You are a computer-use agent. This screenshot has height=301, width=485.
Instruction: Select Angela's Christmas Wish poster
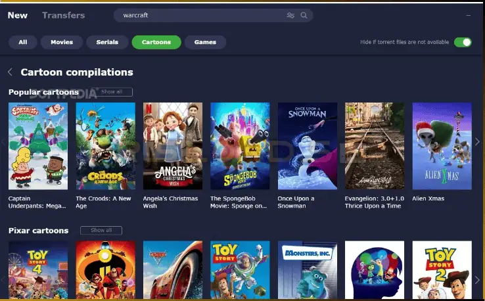(x=173, y=146)
